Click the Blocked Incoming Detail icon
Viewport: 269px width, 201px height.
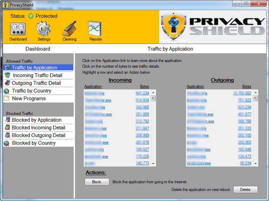[7, 127]
